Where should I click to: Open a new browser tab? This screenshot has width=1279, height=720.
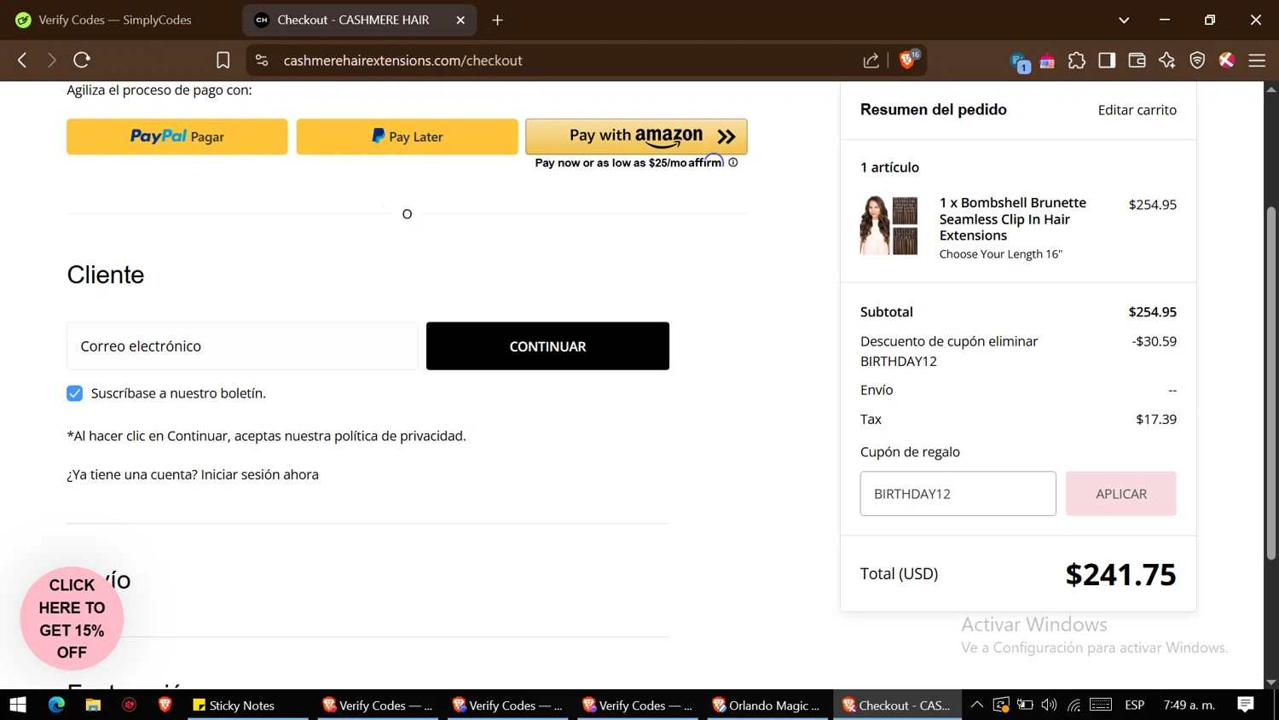pyautogui.click(x=498, y=20)
